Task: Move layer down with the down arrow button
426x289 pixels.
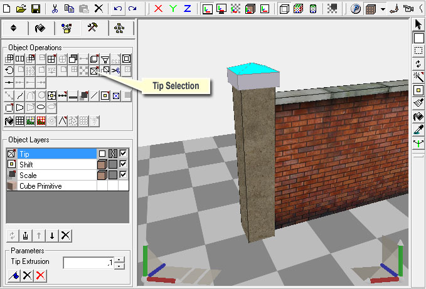Action: click(52, 235)
